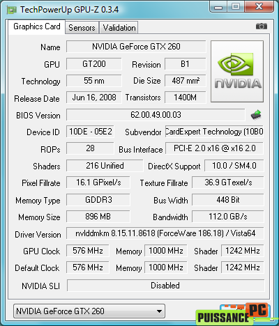
Task: Click the Release Date field Jun 16, 2008
Action: pos(94,98)
